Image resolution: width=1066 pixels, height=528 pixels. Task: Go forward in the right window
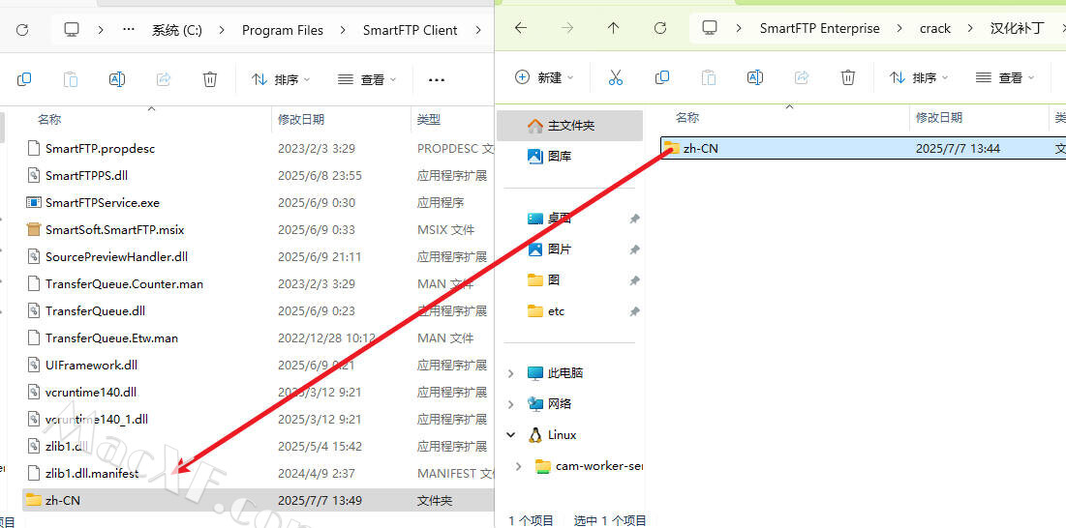567,28
